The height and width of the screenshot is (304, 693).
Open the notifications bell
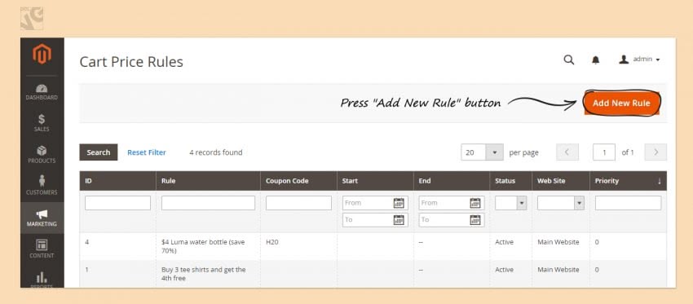coord(596,59)
